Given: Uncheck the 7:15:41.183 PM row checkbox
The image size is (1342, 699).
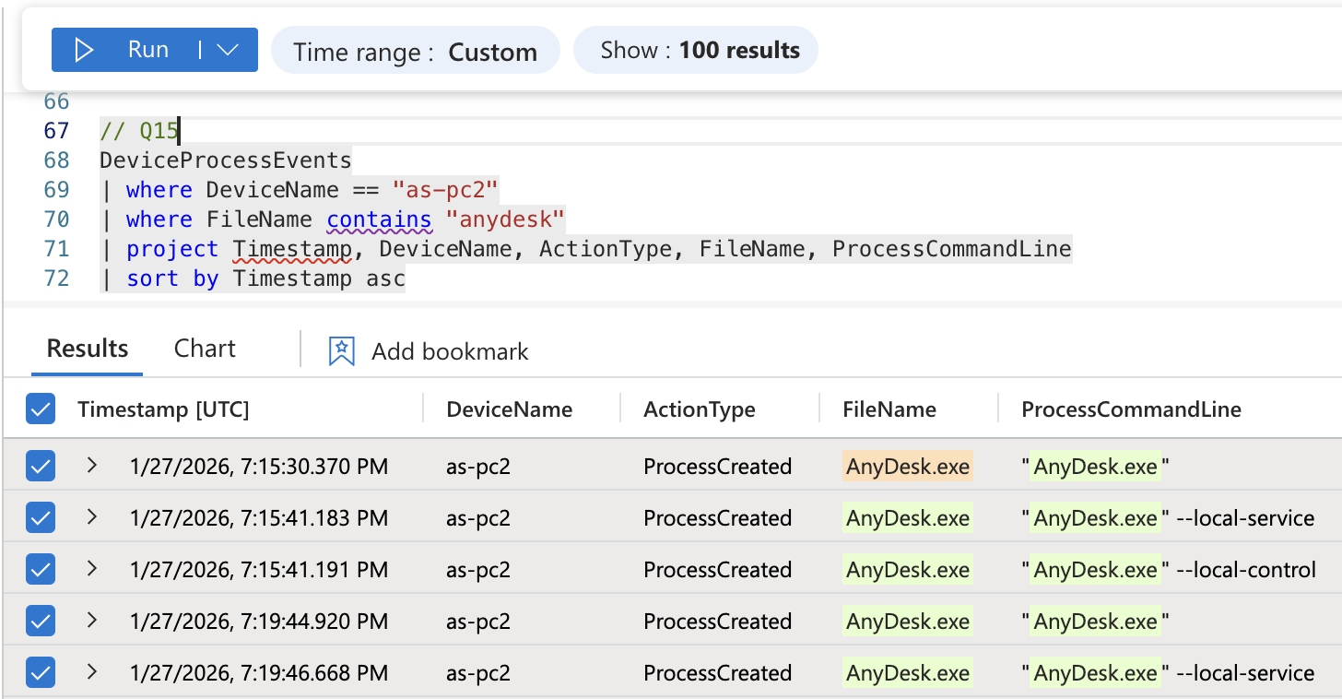Looking at the screenshot, I should pyautogui.click(x=41, y=518).
